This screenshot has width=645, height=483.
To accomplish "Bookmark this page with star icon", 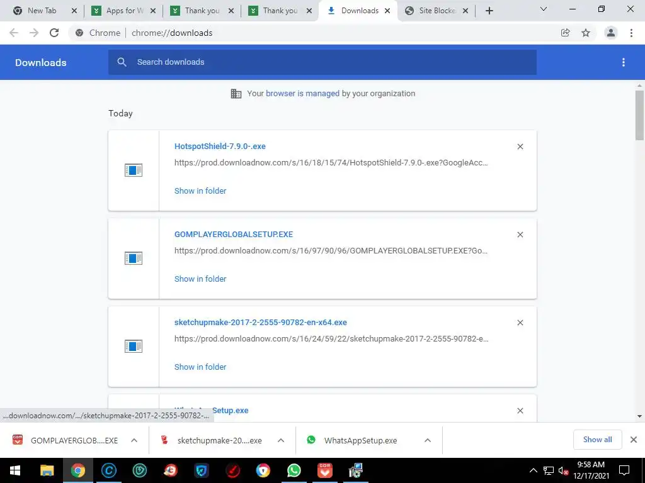I will pyautogui.click(x=586, y=33).
